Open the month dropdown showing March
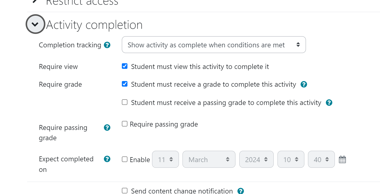 (209, 159)
